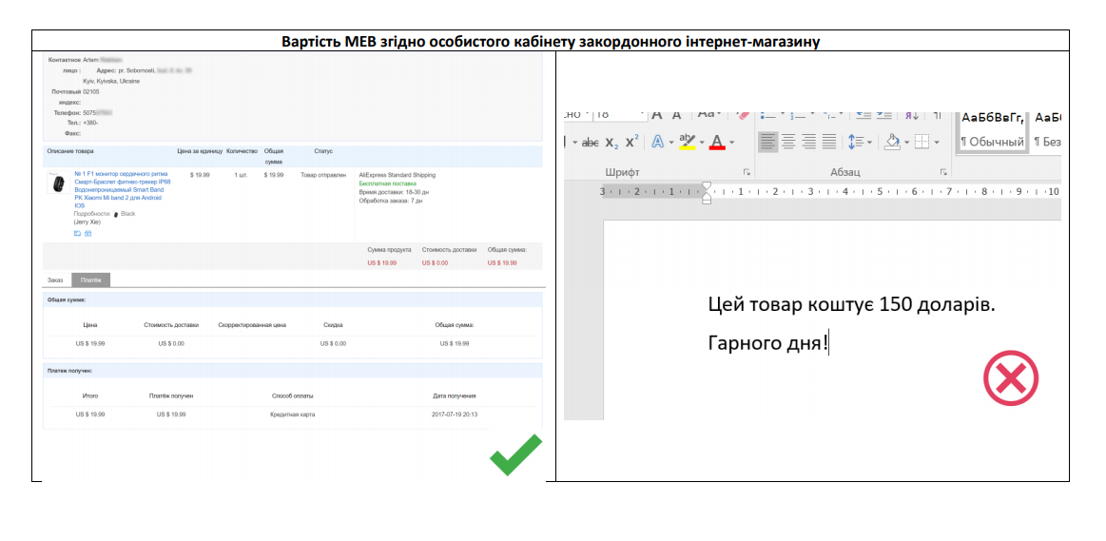Apply strikethrough formatting in Word ribbon
The width and height of the screenshot is (1106, 541).
coord(590,143)
